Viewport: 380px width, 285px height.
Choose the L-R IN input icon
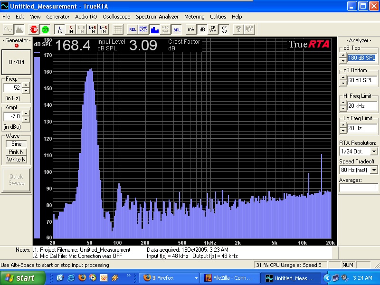point(103,29)
